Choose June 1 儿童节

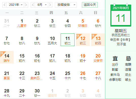[x=22, y=23]
